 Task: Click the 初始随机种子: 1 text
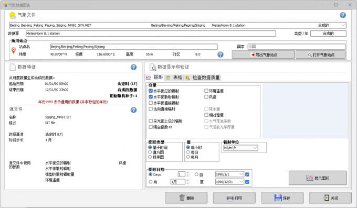(x=123, y=96)
